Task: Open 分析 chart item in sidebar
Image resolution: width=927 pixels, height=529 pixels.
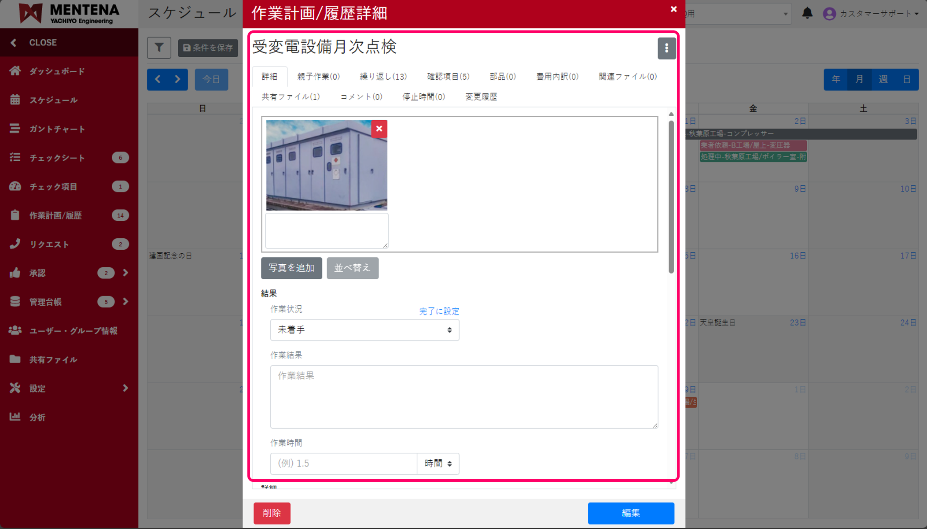Action: pyautogui.click(x=37, y=417)
